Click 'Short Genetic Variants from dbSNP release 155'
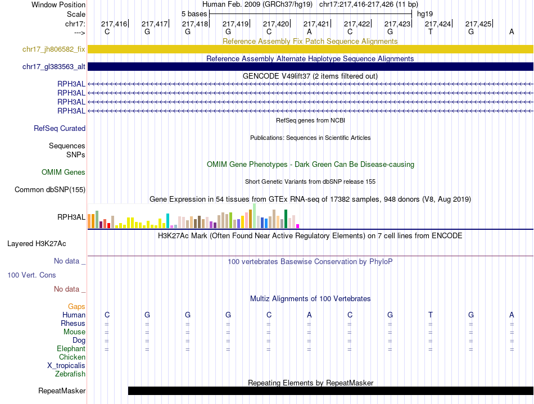 point(310,181)
